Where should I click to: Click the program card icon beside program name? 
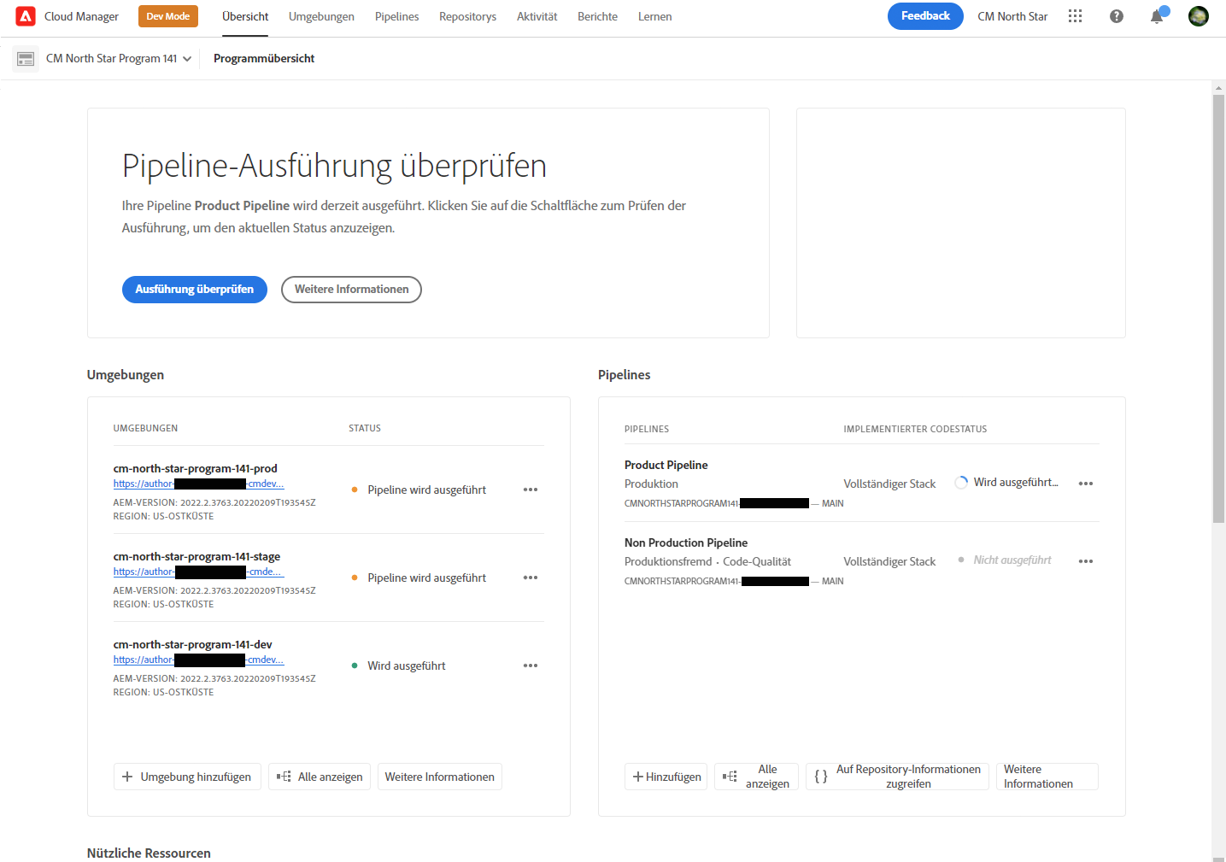tap(26, 59)
